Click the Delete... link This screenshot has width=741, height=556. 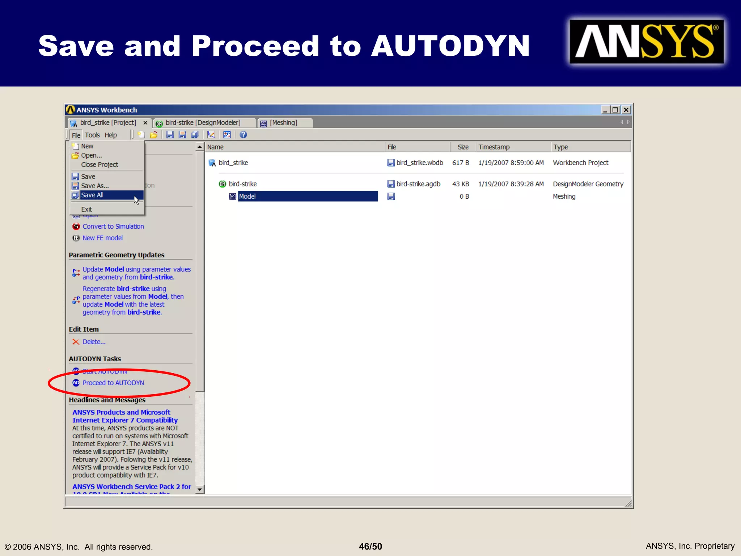(94, 342)
